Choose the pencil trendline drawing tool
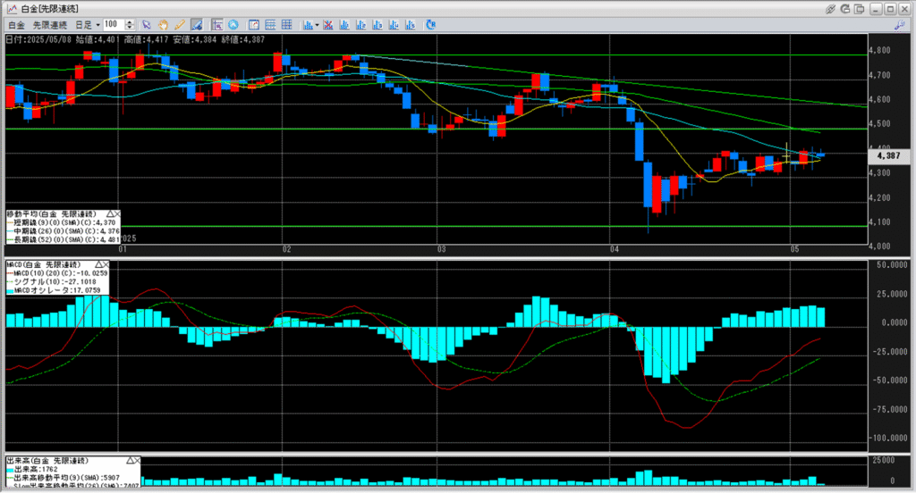This screenshot has height=493, width=916. tap(180, 25)
